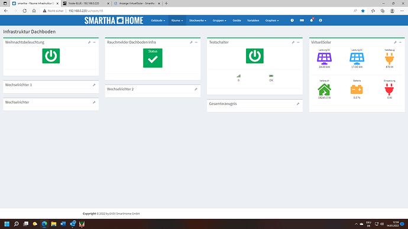
Task: Click the red Einspeisung plug icon
Action: [390, 90]
